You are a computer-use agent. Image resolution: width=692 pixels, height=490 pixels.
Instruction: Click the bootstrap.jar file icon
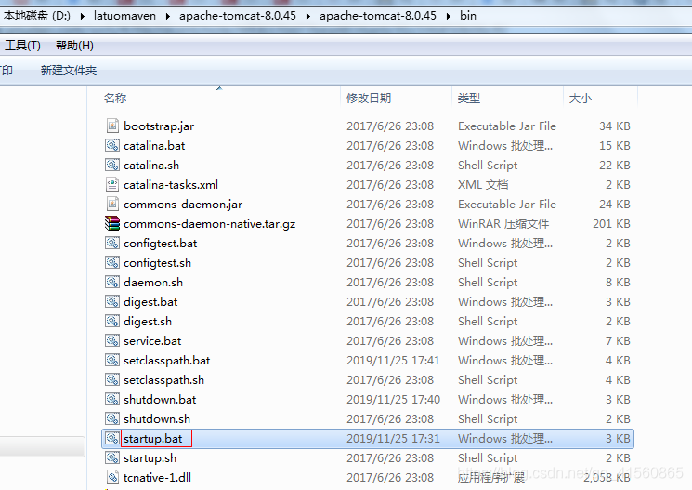[x=112, y=126]
